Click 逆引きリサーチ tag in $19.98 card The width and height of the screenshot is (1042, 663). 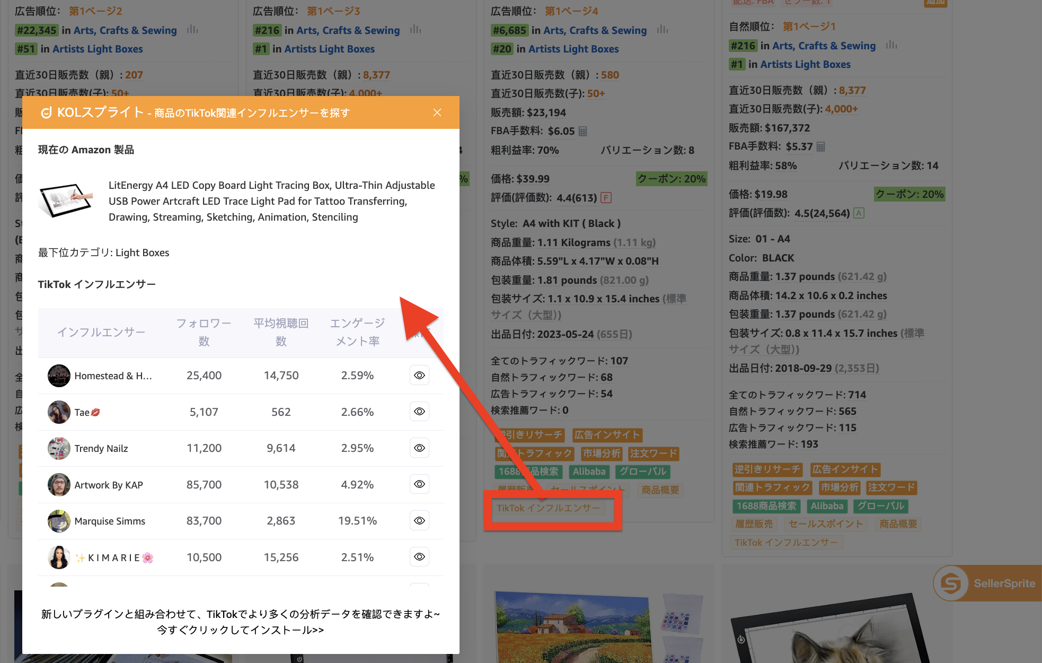coord(767,469)
